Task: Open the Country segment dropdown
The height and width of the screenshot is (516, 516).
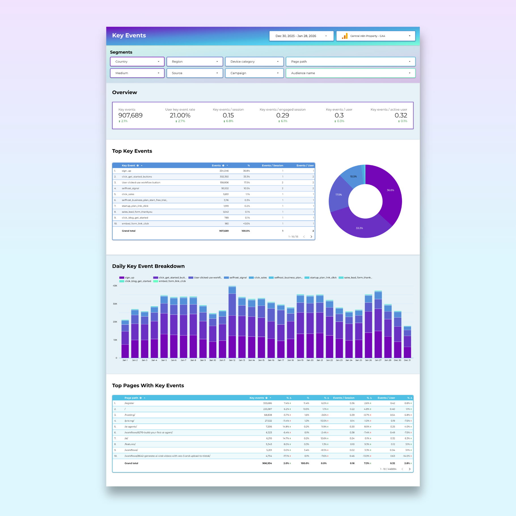Action: click(x=137, y=62)
